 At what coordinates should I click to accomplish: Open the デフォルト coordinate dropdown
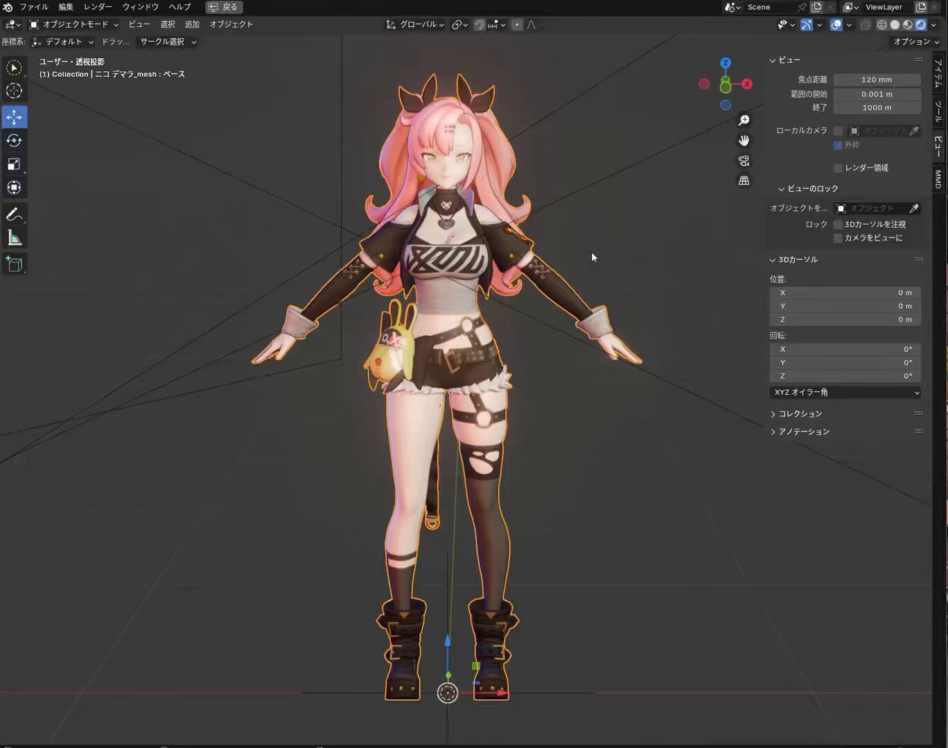click(62, 42)
